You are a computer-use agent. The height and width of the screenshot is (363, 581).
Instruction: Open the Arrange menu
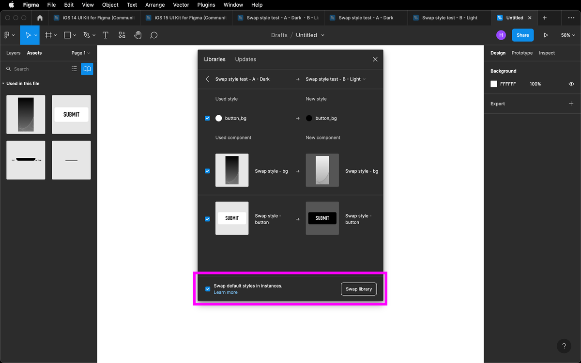click(155, 5)
